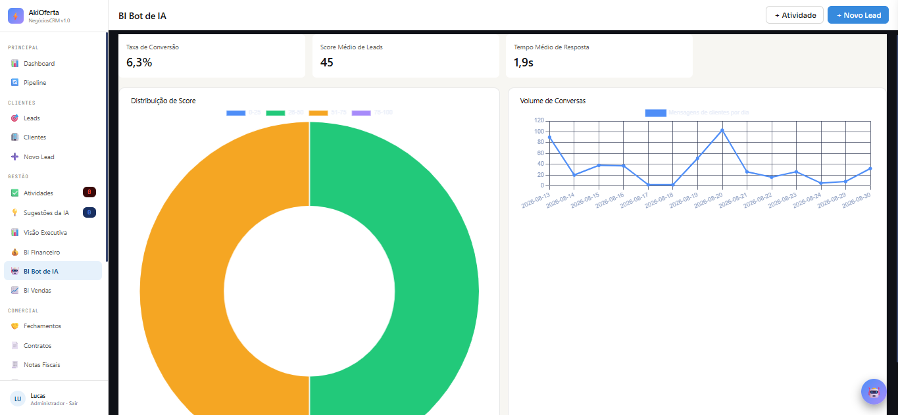Viewport: 898px width, 415px height.
Task: Open Sugestões da IA via lightbulb icon
Action: [15, 213]
